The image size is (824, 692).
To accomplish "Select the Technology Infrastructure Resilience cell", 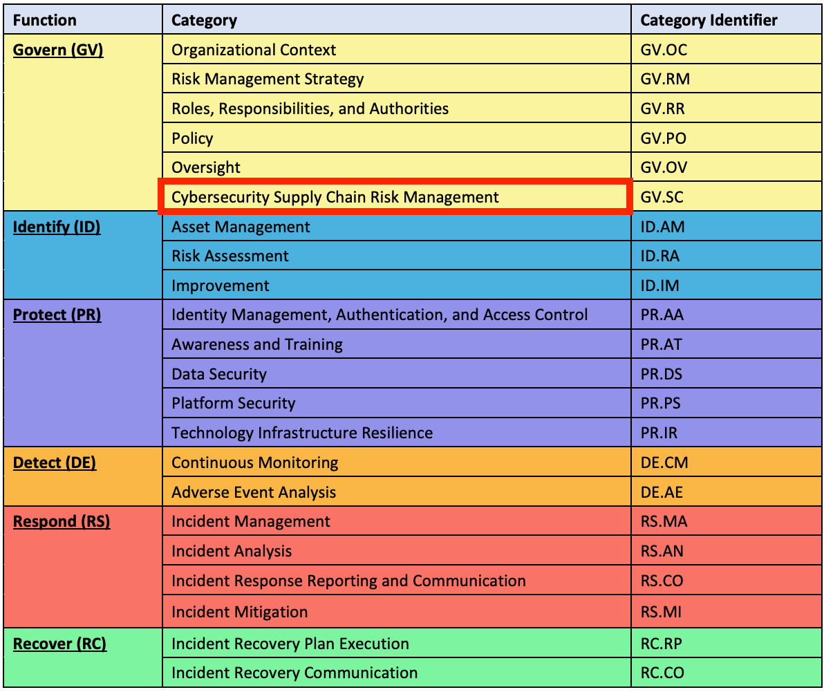I will [x=301, y=433].
